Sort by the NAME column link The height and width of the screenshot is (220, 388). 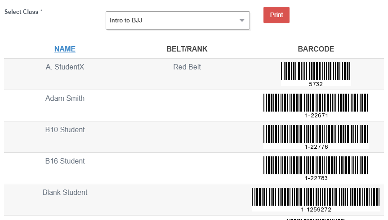[65, 49]
